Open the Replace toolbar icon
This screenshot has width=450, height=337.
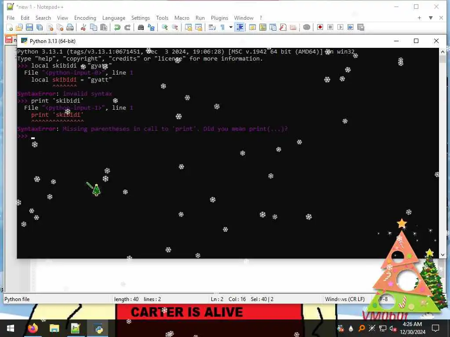point(151,28)
